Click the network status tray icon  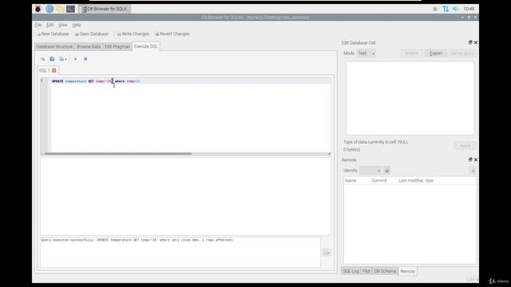tap(446, 9)
